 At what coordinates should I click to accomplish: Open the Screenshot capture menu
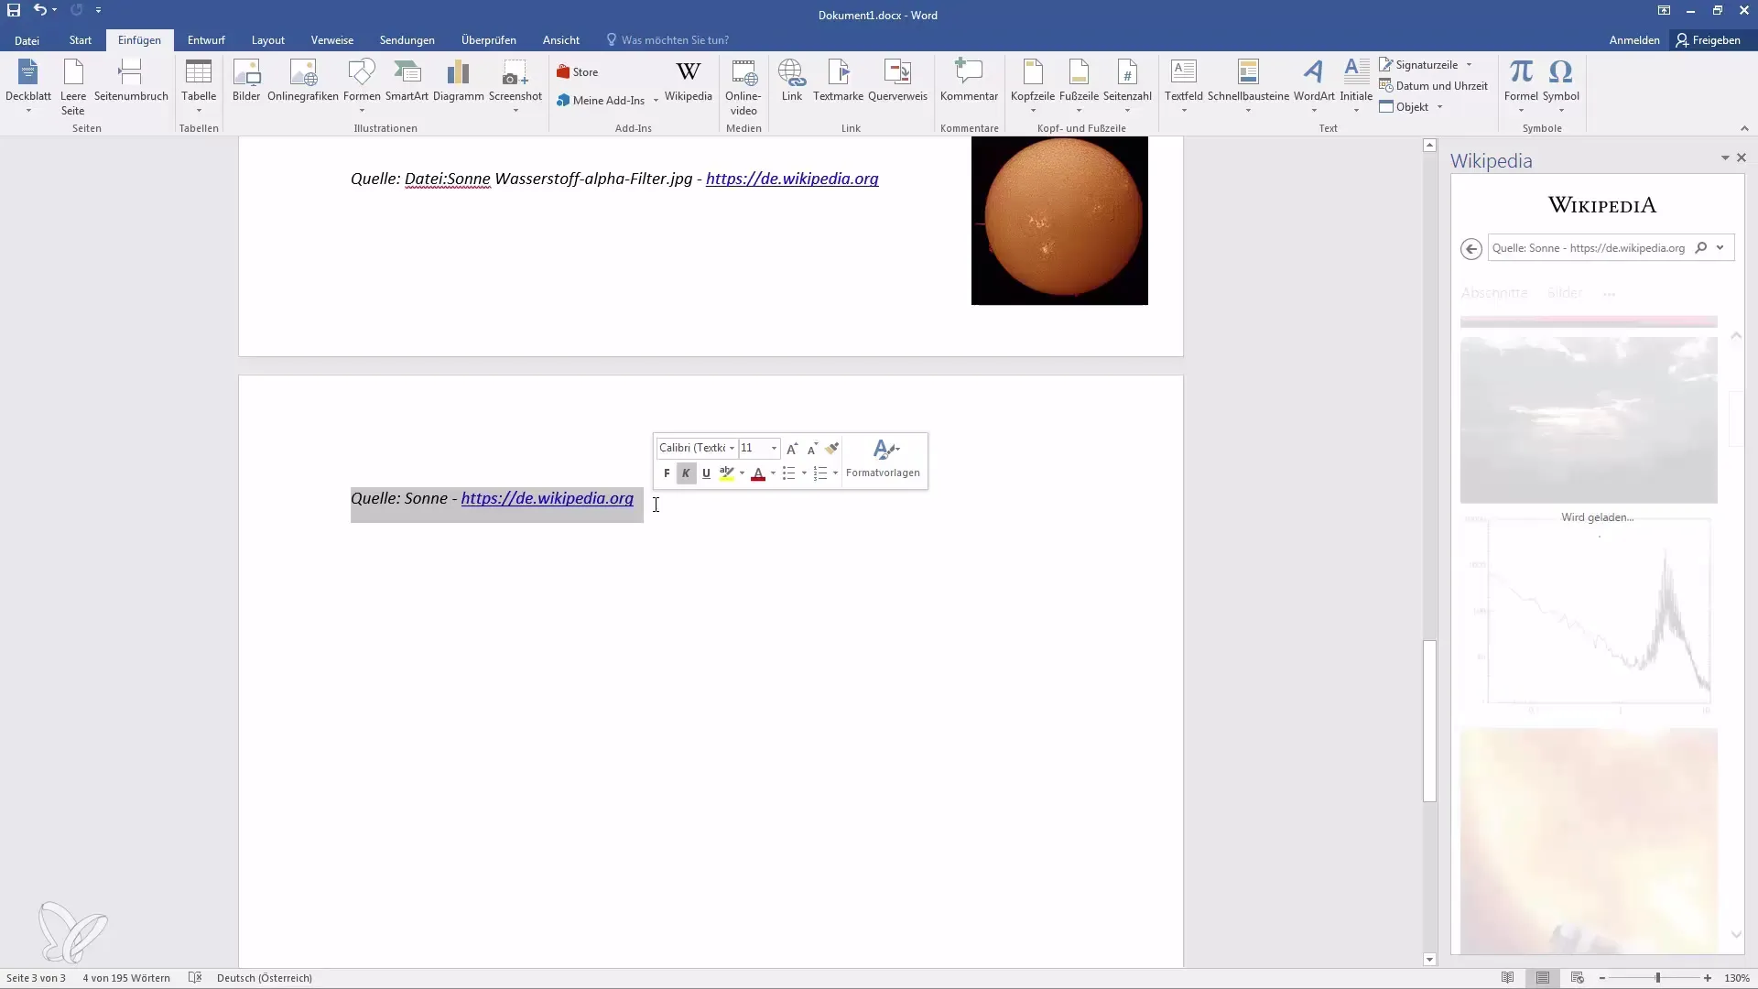[515, 86]
